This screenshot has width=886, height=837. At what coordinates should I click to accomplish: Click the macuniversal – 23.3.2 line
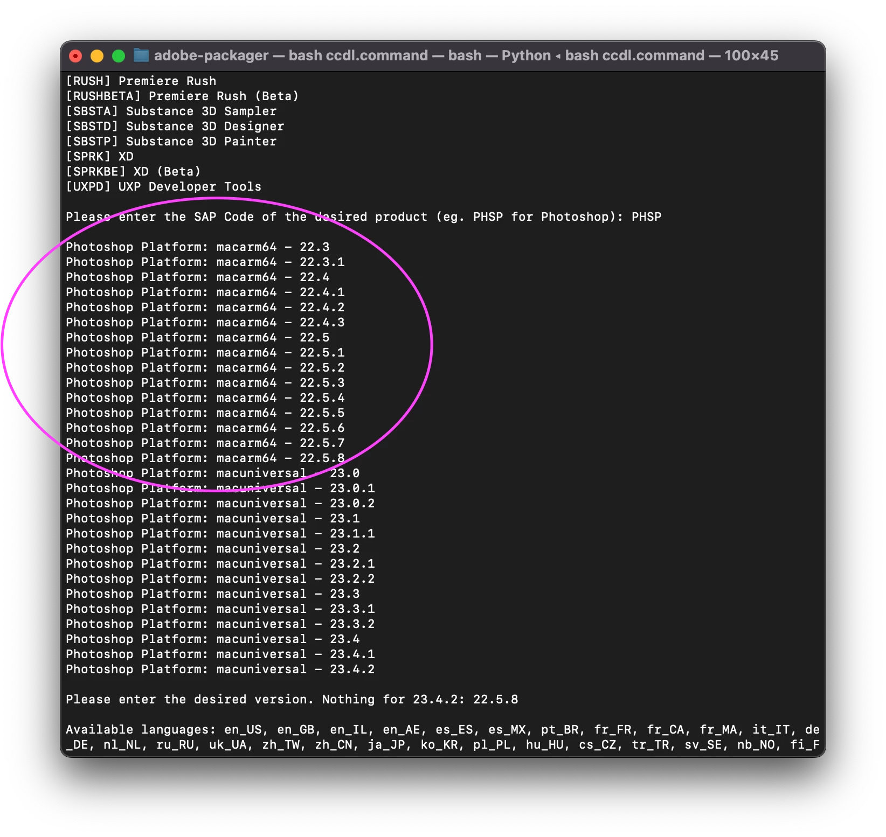220,624
